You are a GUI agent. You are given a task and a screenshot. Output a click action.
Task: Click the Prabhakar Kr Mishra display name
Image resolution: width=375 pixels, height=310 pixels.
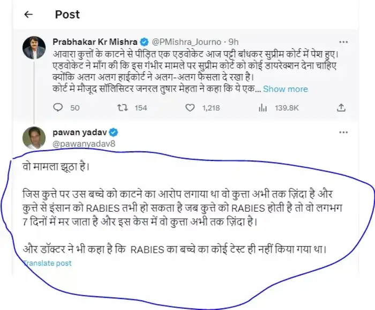(x=95, y=42)
